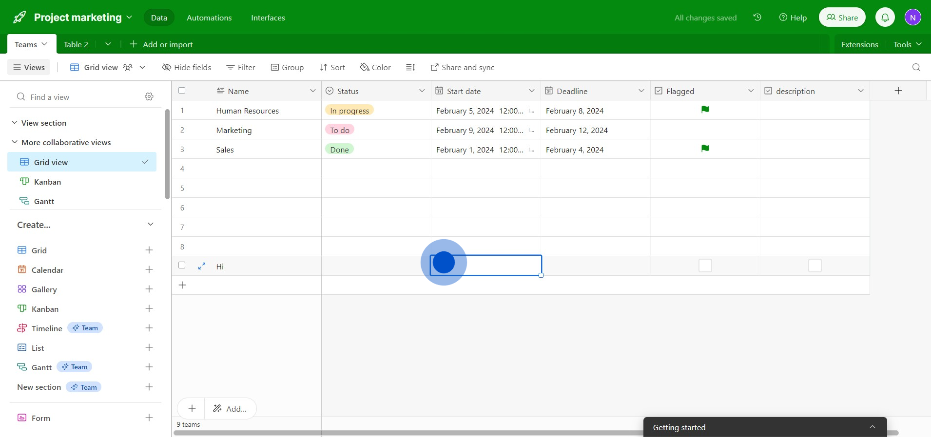Image resolution: width=931 pixels, height=437 pixels.
Task: Toggle the select-all rows checkbox
Action: click(182, 91)
